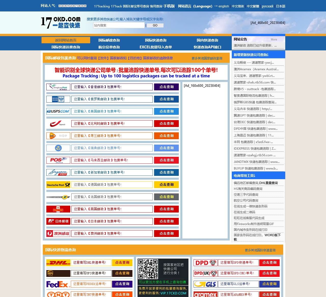The width and height of the screenshot is (326, 297).
Task: Switch language to русский
Action: [267, 6]
